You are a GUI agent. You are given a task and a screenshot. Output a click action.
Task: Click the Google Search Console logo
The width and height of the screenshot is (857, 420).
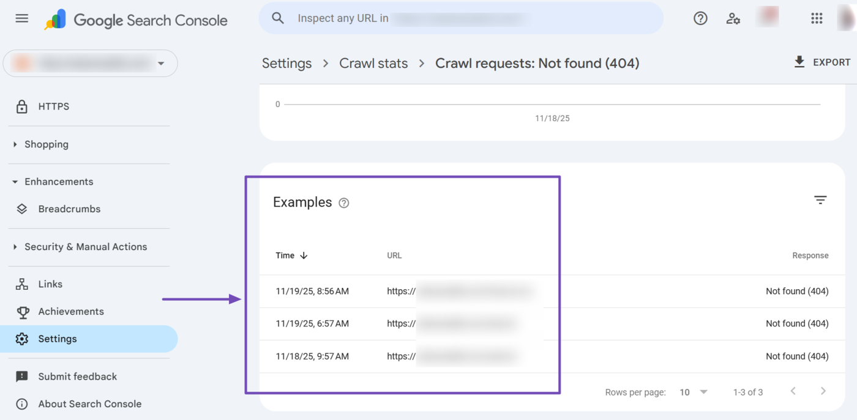tap(136, 20)
